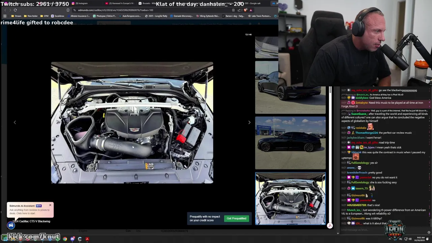Viewport: 432px width, 243px height.
Task: Open the volume control in system tray
Action: point(410,239)
